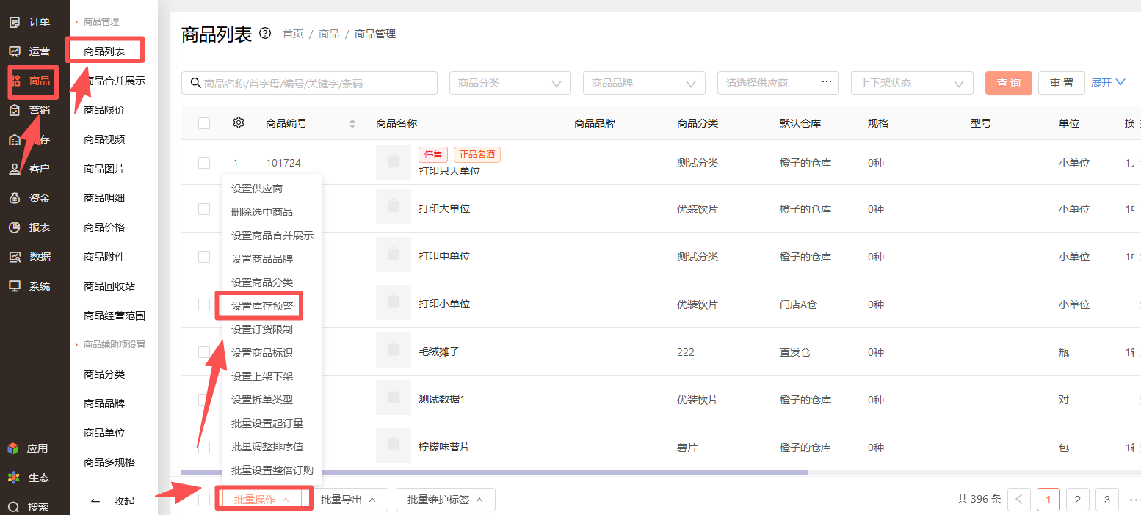
Task: Go to page 3
Action: pyautogui.click(x=1106, y=500)
